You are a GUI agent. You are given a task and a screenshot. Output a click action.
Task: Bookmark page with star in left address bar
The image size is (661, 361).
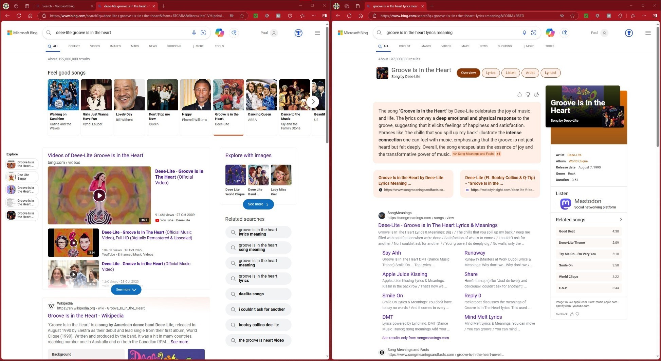(242, 16)
